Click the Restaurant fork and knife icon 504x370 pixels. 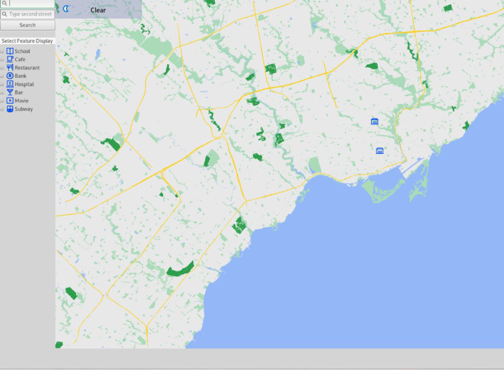tap(10, 67)
